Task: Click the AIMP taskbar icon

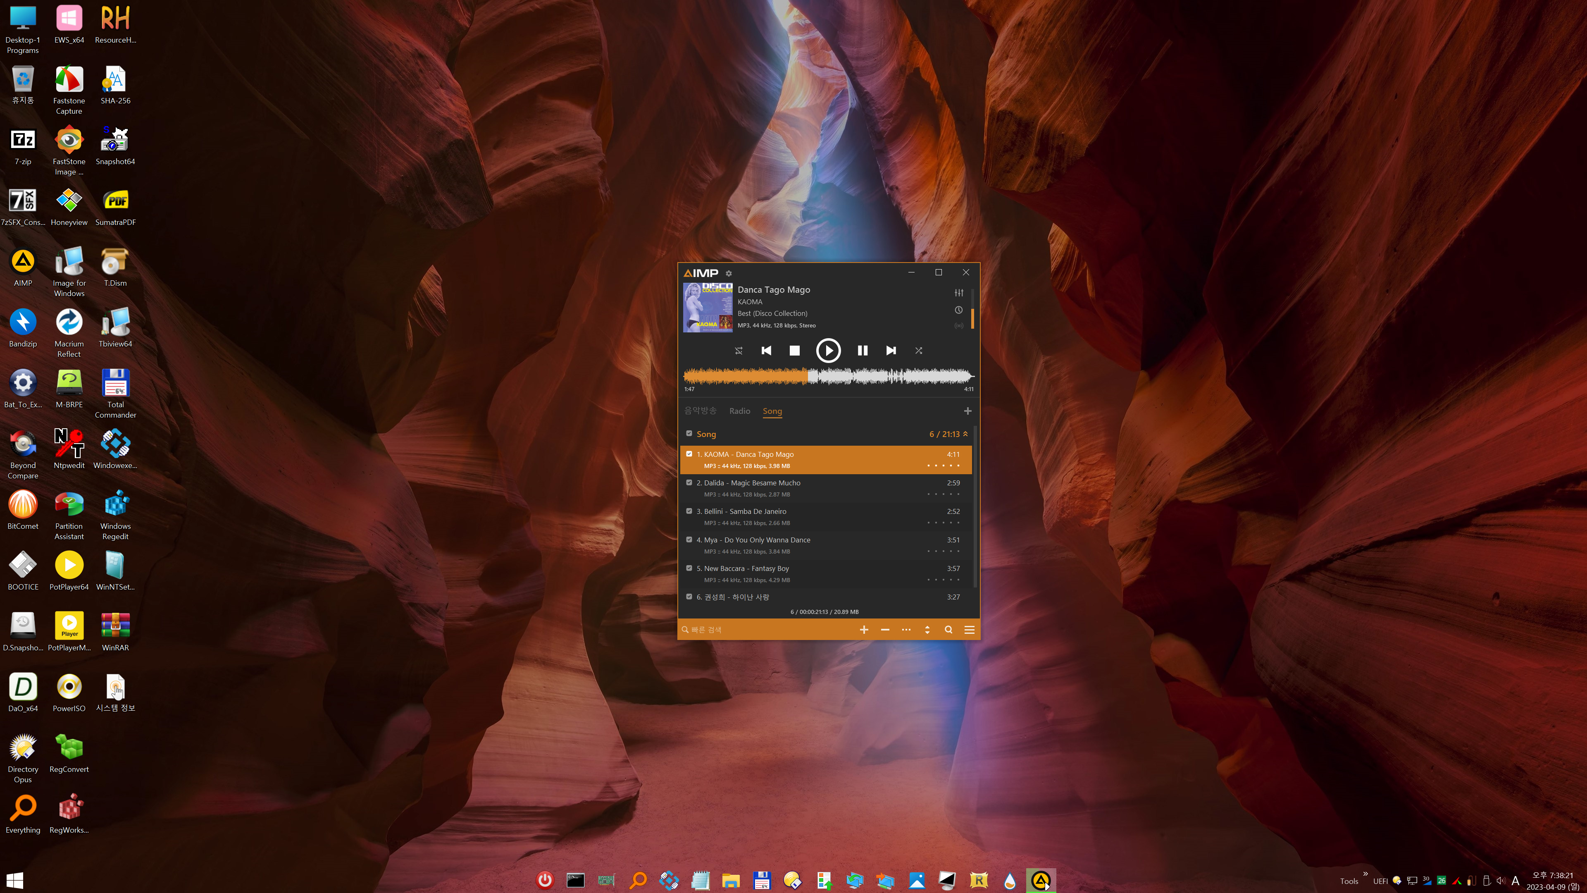Action: tap(1041, 881)
